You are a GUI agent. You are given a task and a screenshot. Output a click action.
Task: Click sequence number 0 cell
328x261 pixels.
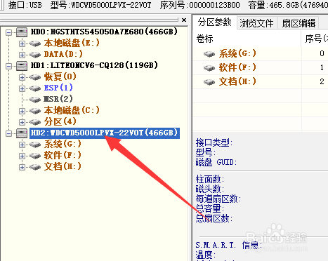click(x=322, y=53)
